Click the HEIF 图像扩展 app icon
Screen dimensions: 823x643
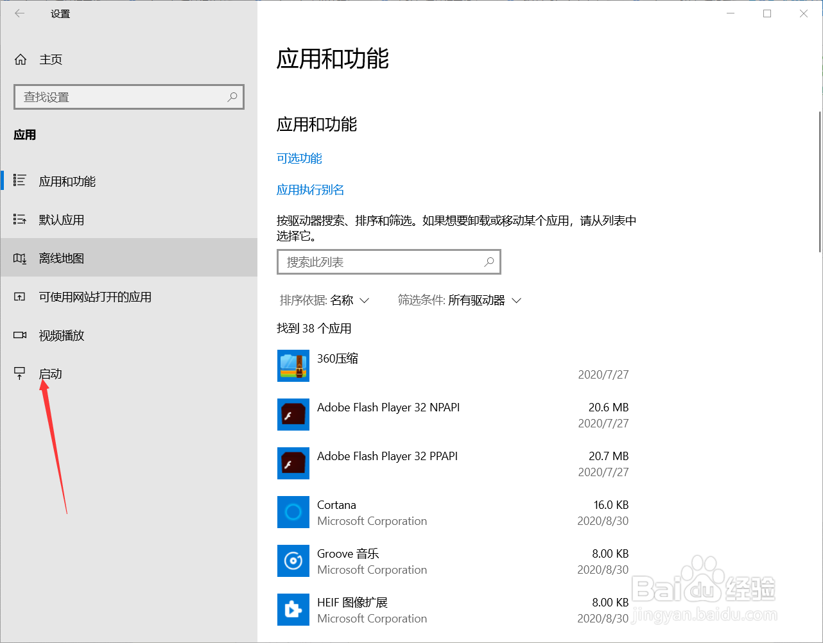[x=293, y=610]
